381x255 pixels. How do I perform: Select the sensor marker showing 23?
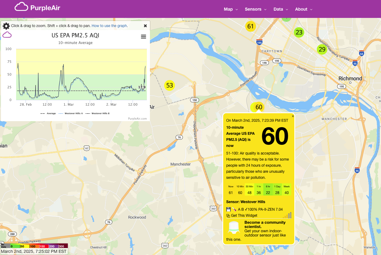click(x=299, y=32)
